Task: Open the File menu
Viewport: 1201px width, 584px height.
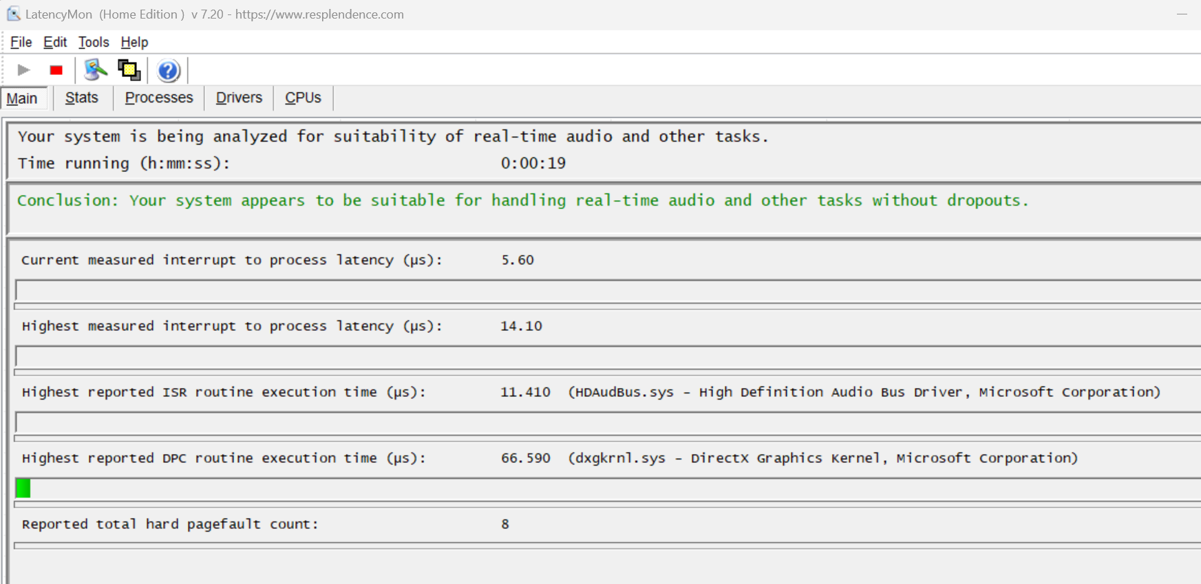Action: click(x=21, y=42)
